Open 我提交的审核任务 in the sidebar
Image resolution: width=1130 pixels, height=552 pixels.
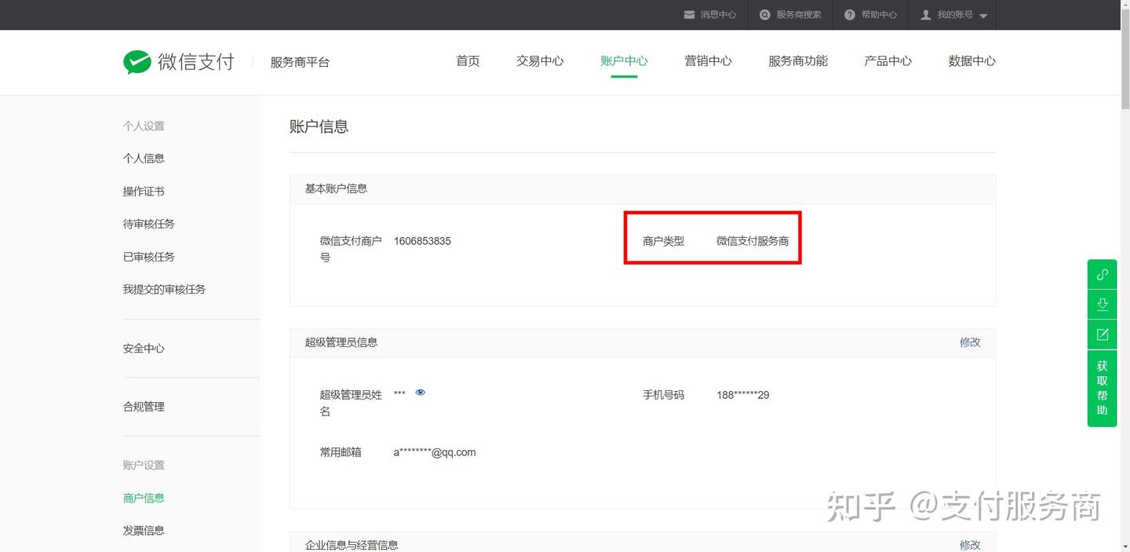pyautogui.click(x=164, y=290)
